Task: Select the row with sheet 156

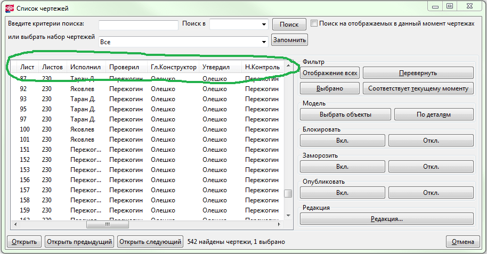Action: 148,180
